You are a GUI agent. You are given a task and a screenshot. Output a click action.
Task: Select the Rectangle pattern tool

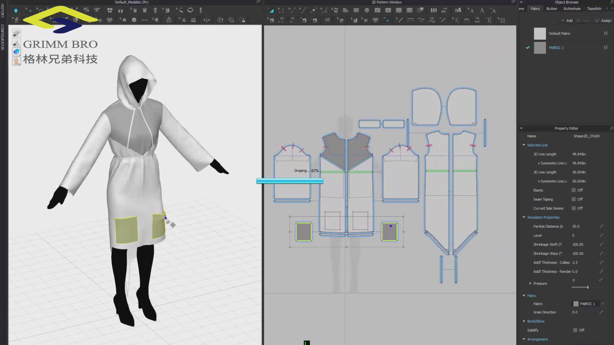356,10
